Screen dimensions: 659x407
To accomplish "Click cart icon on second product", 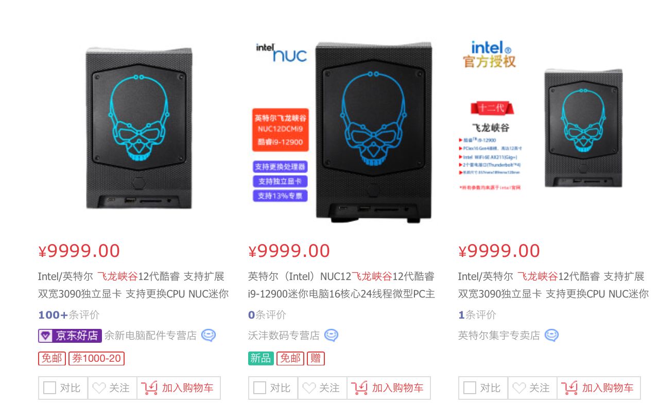I will (x=359, y=388).
